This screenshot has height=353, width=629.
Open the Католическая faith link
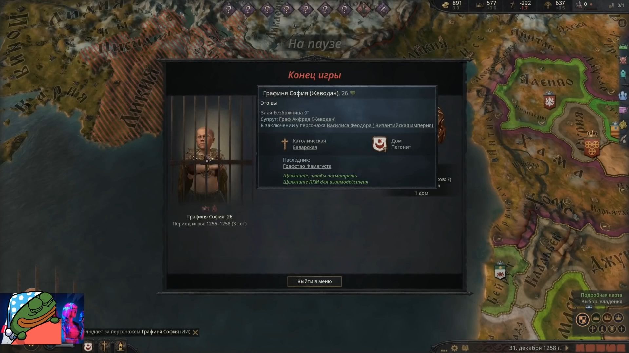coord(309,141)
